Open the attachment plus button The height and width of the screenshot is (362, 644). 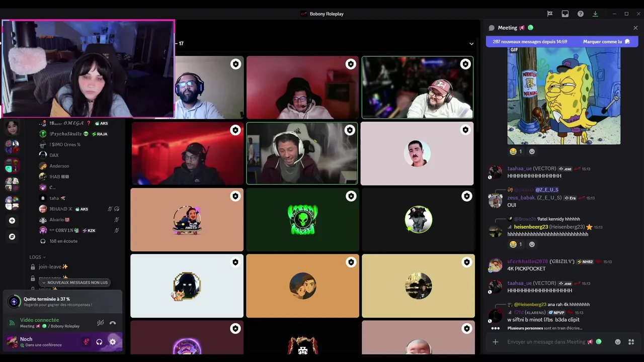click(x=495, y=342)
